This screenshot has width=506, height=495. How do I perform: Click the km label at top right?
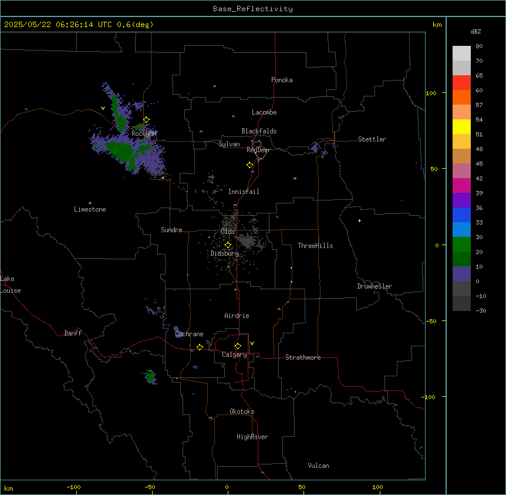coord(437,25)
